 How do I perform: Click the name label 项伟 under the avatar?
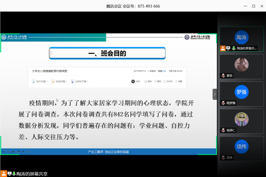click(229, 158)
